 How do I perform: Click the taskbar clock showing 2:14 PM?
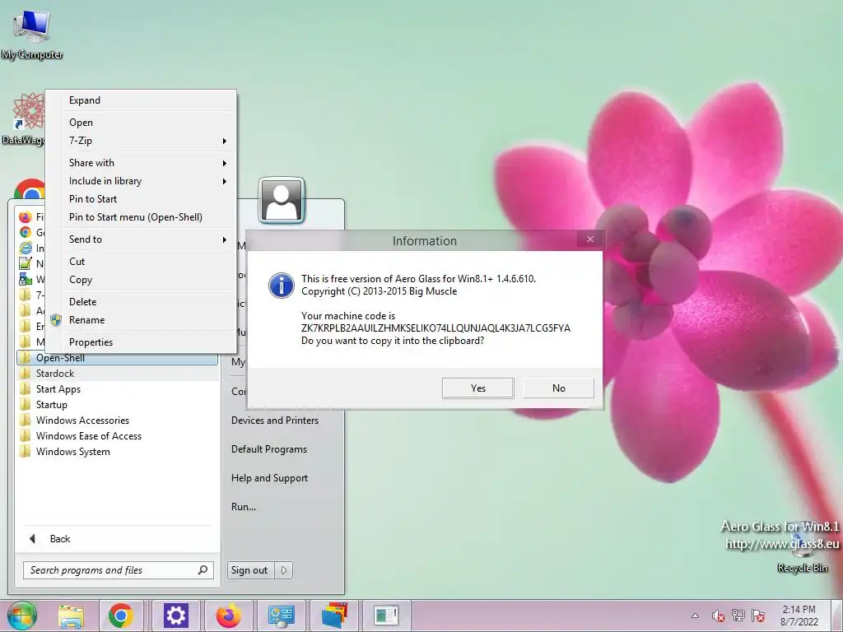799,616
